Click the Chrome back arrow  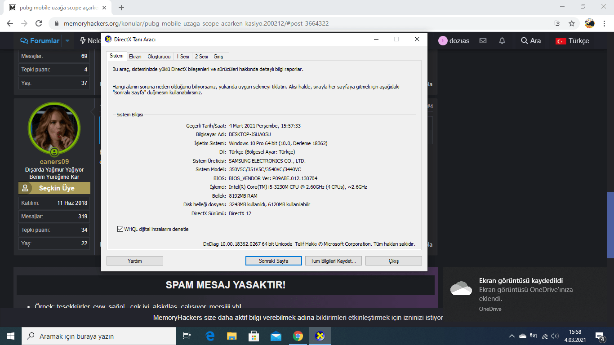click(x=10, y=23)
